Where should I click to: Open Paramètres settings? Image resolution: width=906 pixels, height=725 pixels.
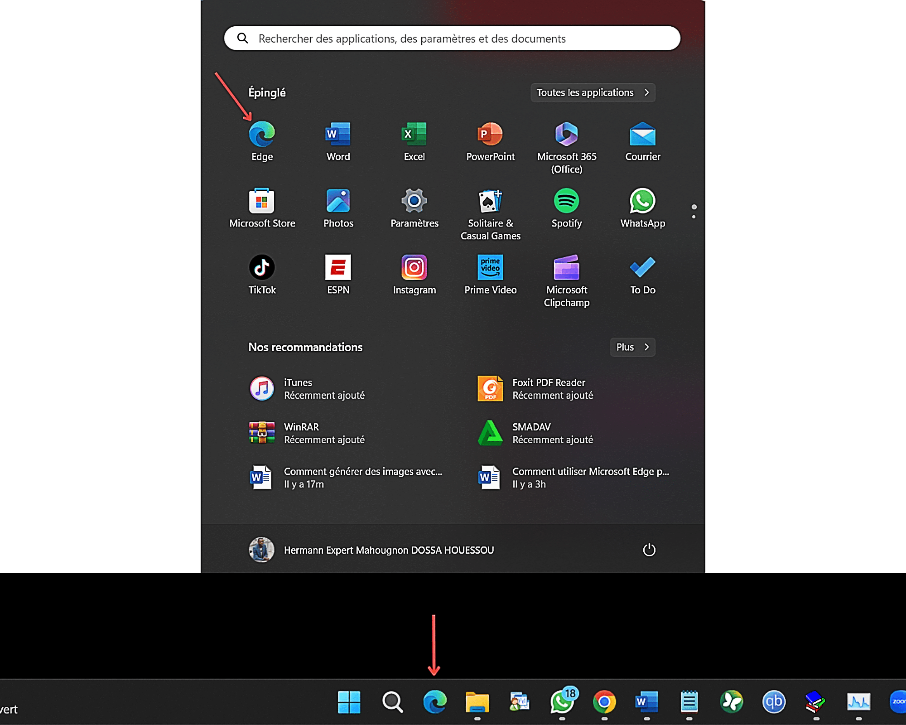pyautogui.click(x=414, y=208)
